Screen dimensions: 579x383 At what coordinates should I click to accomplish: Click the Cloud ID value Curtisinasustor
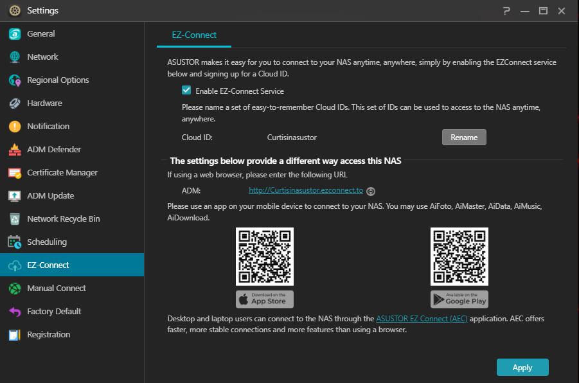click(292, 138)
